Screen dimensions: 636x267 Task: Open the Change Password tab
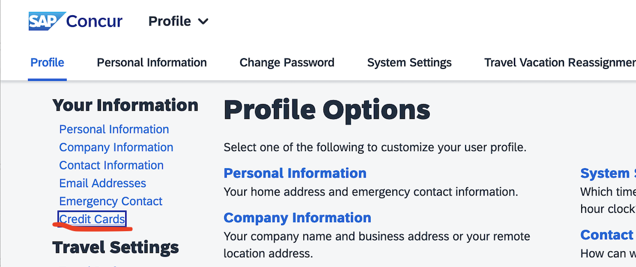point(287,62)
